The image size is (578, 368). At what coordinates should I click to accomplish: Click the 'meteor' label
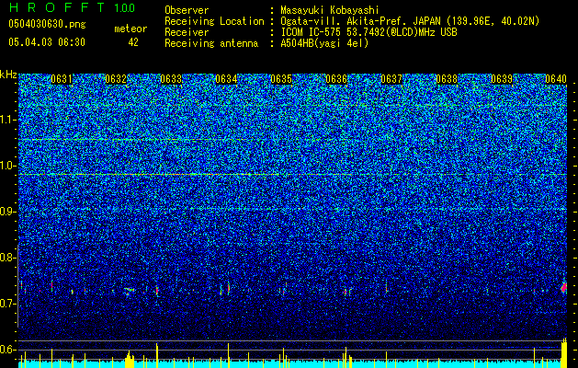[130, 29]
